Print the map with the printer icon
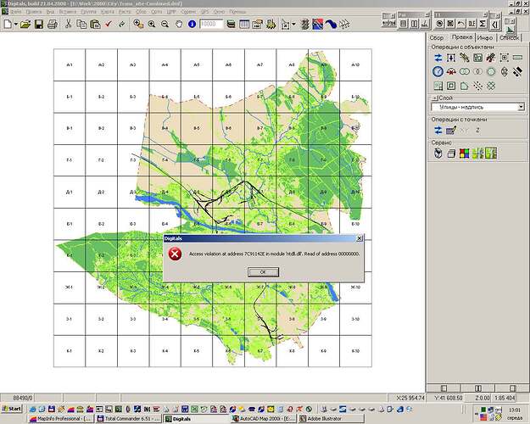This screenshot has width=530, height=424. [x=52, y=24]
